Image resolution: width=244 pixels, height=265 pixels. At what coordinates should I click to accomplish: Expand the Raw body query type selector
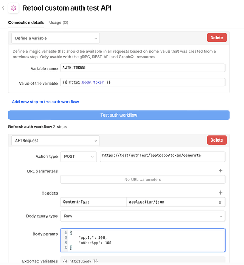click(143, 216)
